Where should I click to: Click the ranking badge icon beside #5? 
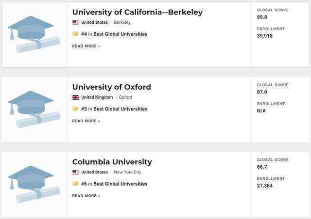coord(75,109)
